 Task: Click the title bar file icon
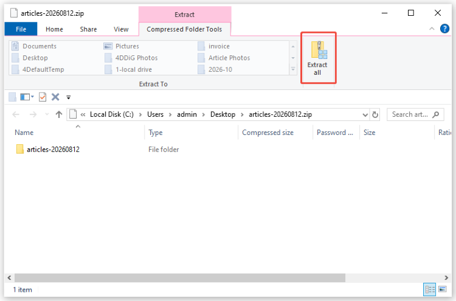(x=13, y=13)
